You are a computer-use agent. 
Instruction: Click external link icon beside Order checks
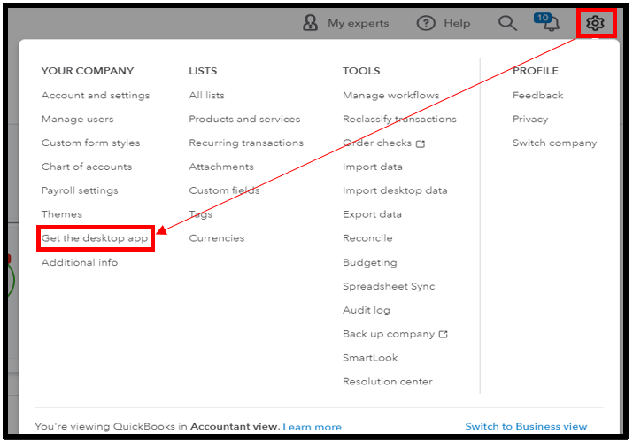click(421, 143)
